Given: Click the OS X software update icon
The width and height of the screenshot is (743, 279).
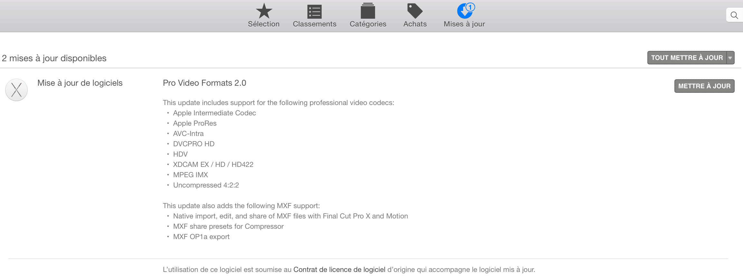Looking at the screenshot, I should tap(16, 90).
